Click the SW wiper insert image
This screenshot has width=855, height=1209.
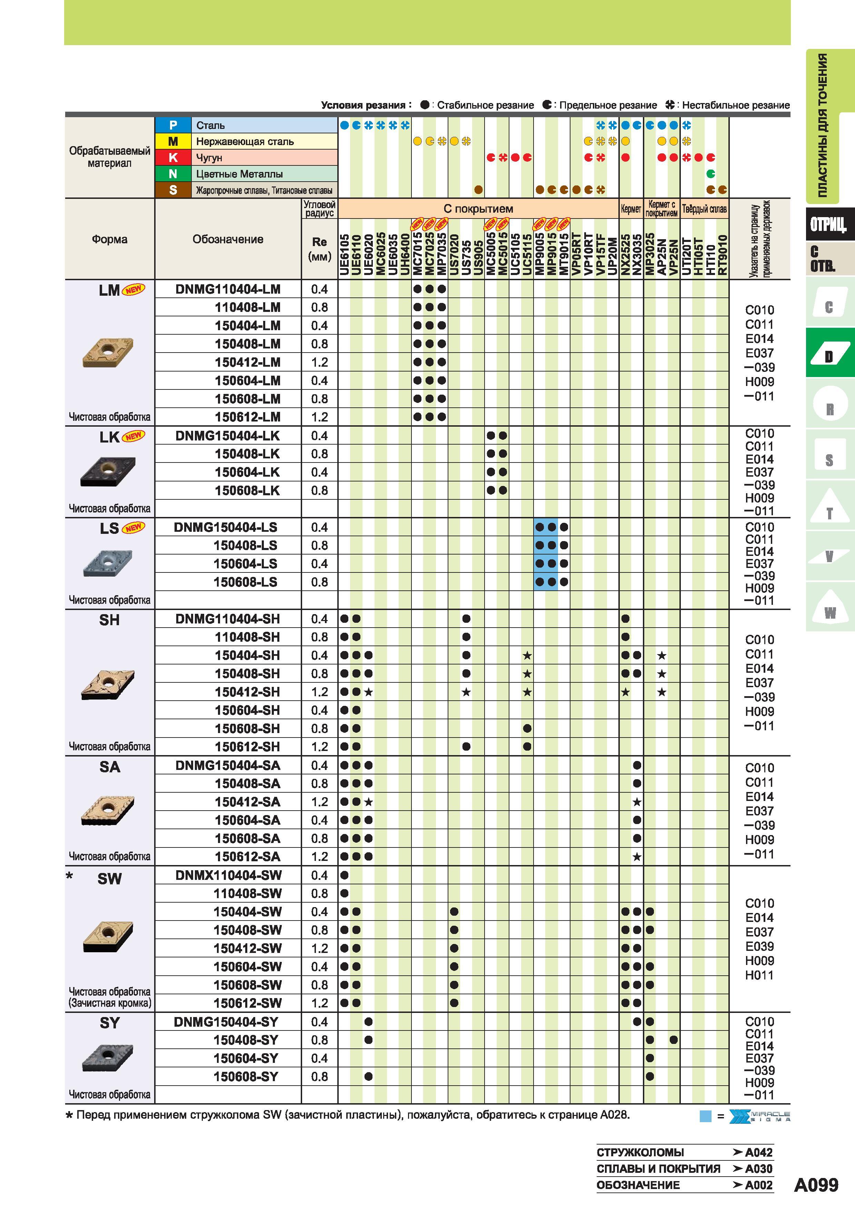pos(108,937)
